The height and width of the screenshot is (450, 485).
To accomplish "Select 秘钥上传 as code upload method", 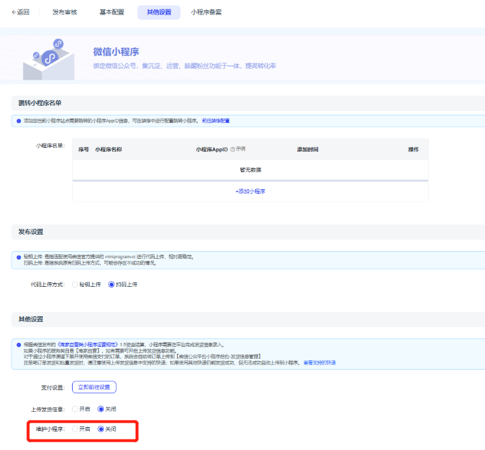I will [75, 284].
